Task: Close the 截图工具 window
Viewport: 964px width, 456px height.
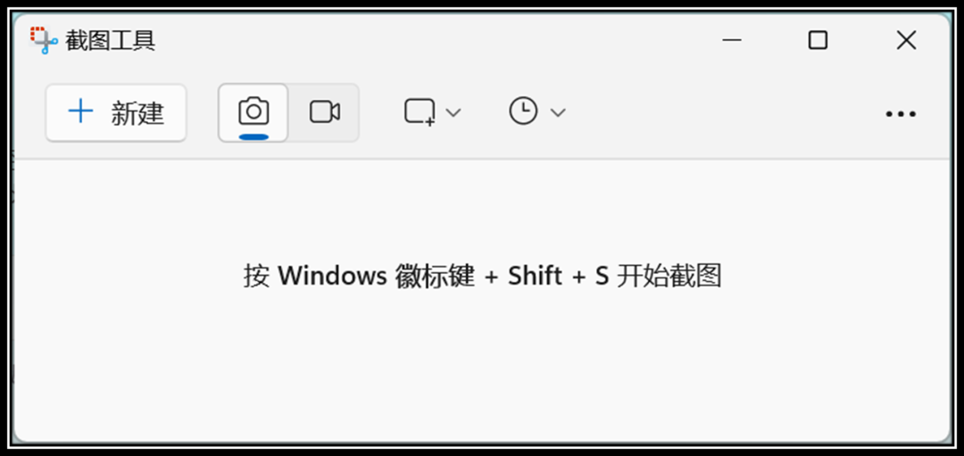Action: [906, 40]
